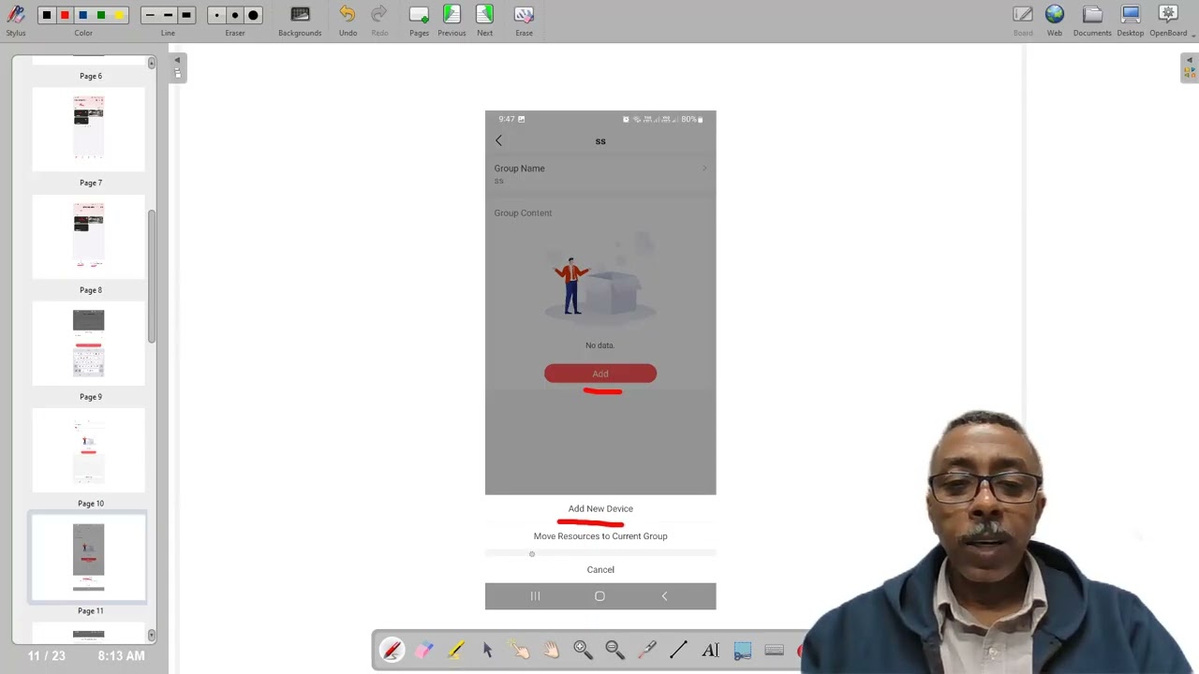Select the Highlighter marker tool

click(456, 650)
